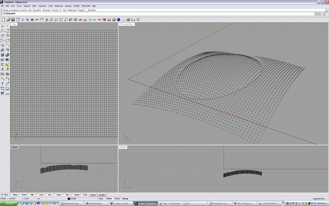
Task: Click the Disable osnap button
Action: tap(102, 195)
